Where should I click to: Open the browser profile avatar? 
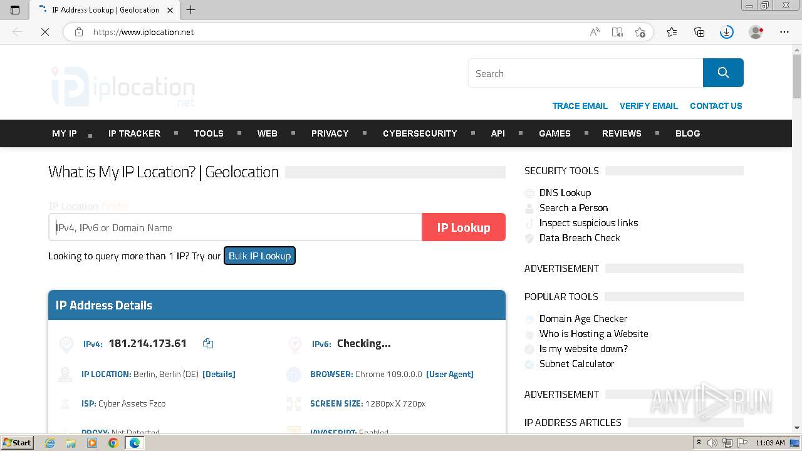(x=756, y=32)
